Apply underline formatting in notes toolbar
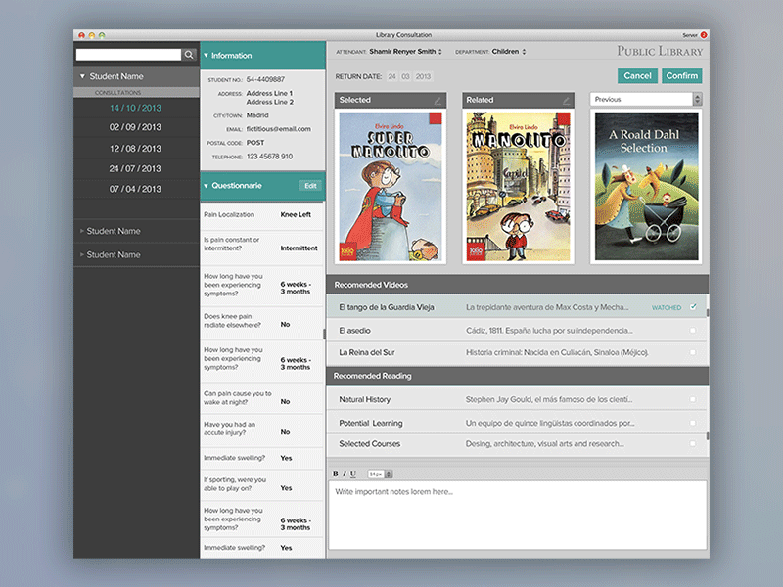 point(353,474)
